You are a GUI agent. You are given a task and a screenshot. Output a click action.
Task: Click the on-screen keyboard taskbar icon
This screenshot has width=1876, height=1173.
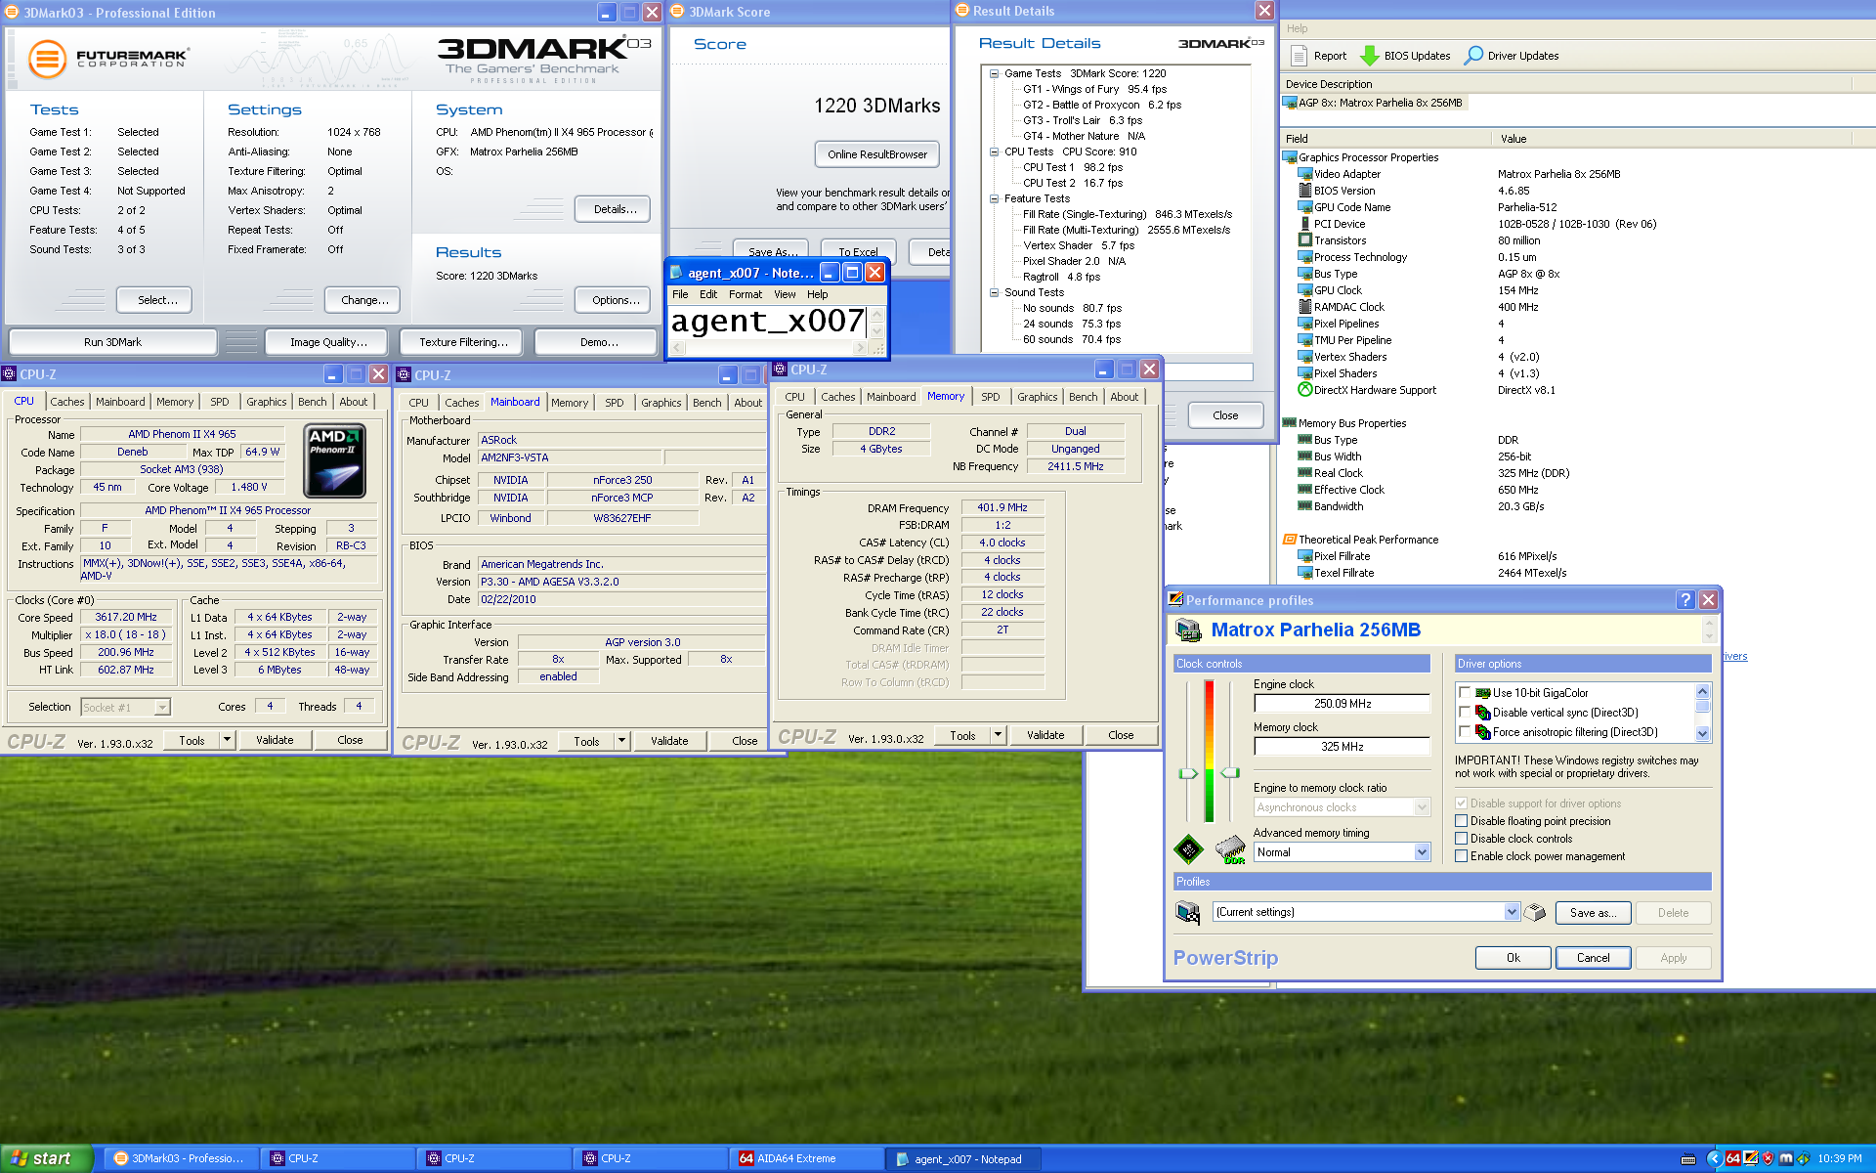pos(1688,1159)
